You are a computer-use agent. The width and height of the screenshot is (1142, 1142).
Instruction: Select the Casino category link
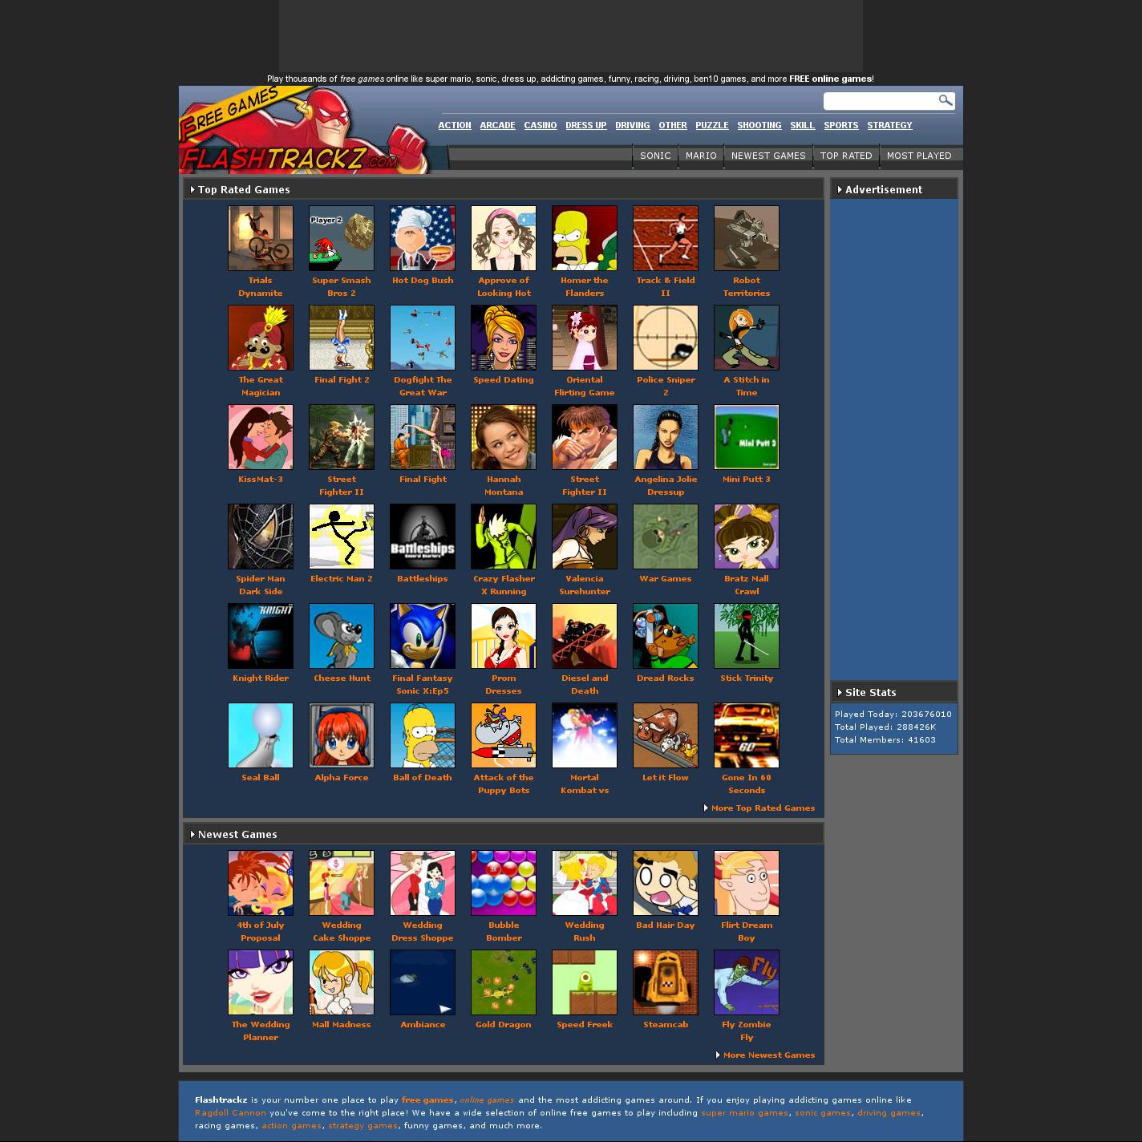coord(541,125)
